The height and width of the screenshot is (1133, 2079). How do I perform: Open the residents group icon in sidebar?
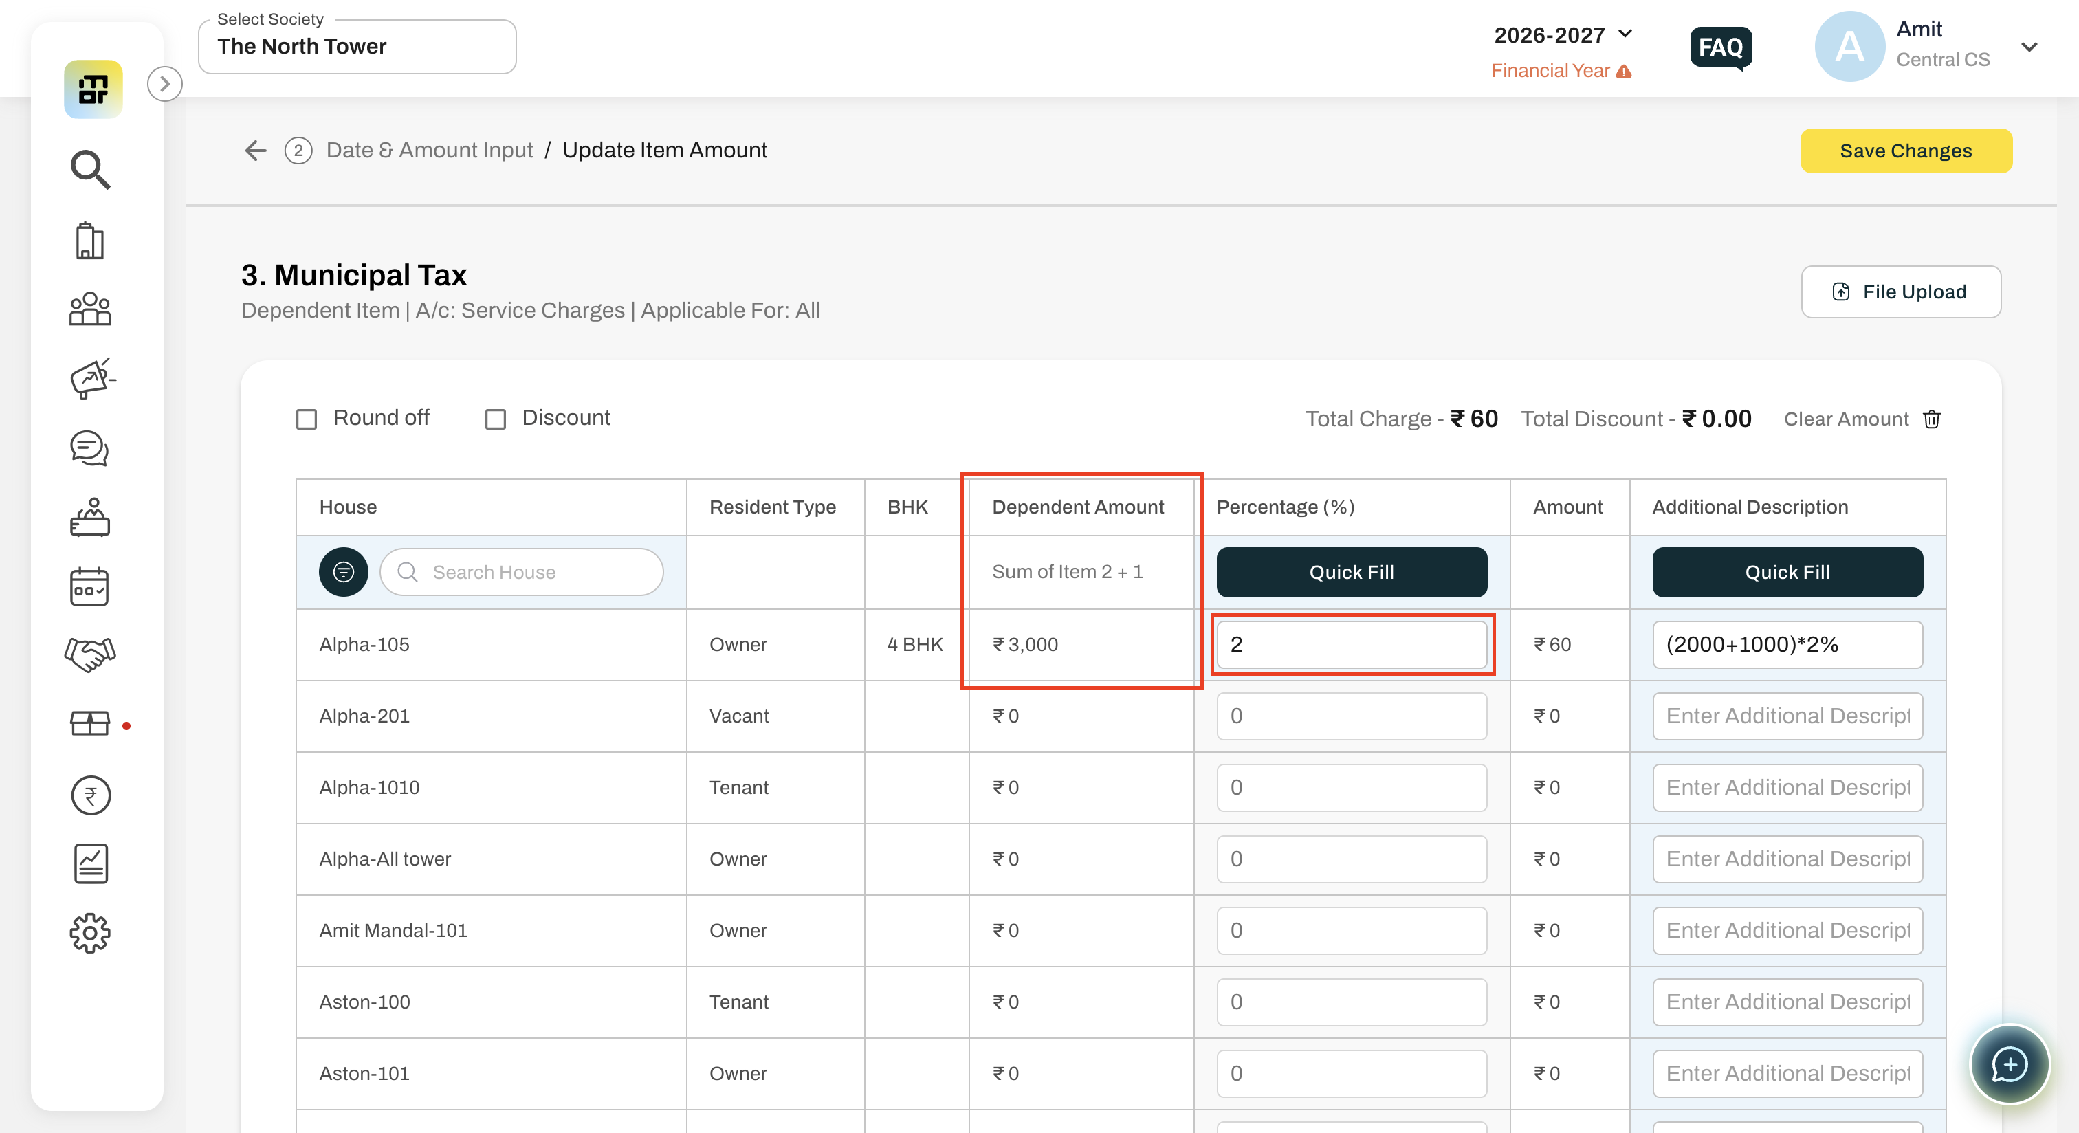point(89,309)
